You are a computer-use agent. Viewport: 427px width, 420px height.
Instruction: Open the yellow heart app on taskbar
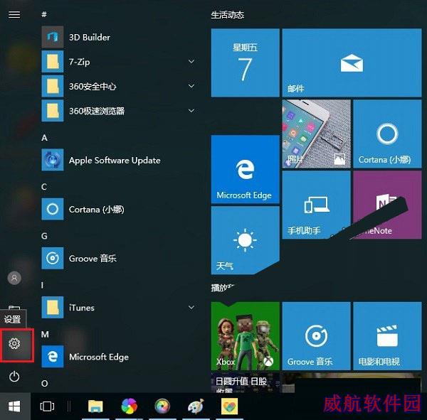pos(229,406)
